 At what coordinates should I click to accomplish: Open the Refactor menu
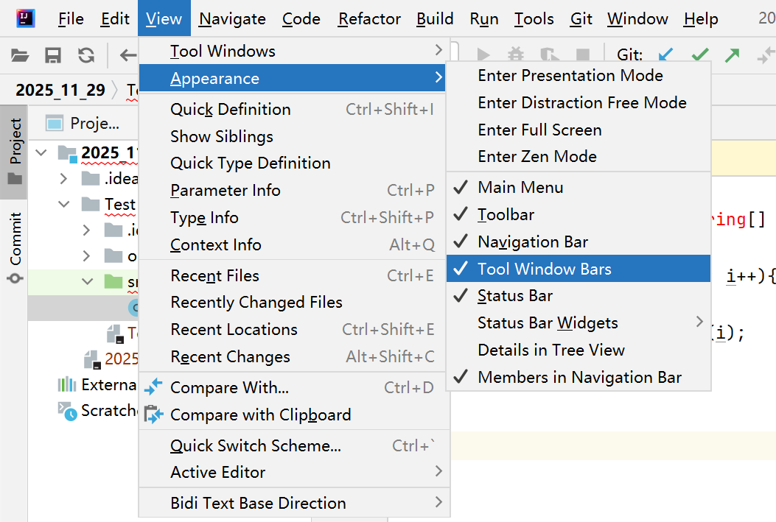[x=369, y=19]
